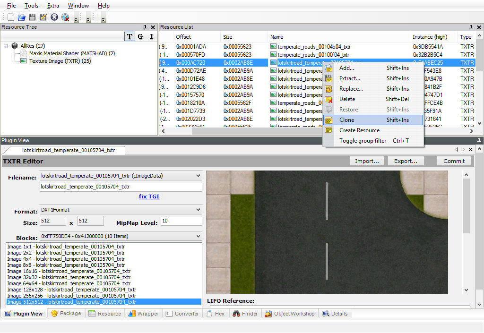This screenshot has height=333, width=484.
Task: Close the package using the round X icon
Action: coord(54,17)
